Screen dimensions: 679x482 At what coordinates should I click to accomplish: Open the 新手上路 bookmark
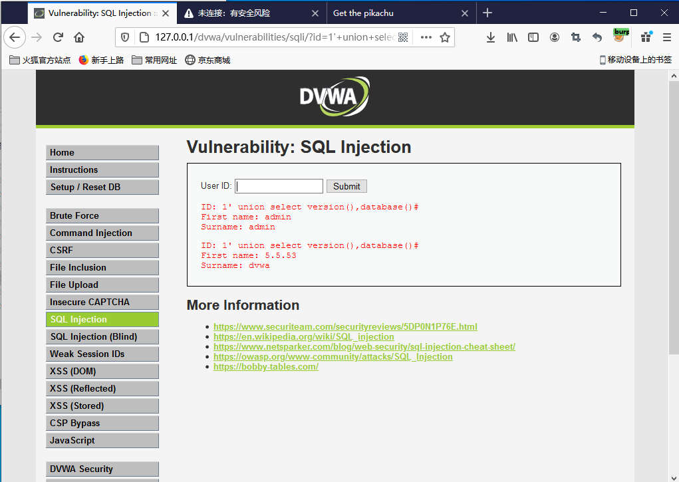tap(101, 60)
